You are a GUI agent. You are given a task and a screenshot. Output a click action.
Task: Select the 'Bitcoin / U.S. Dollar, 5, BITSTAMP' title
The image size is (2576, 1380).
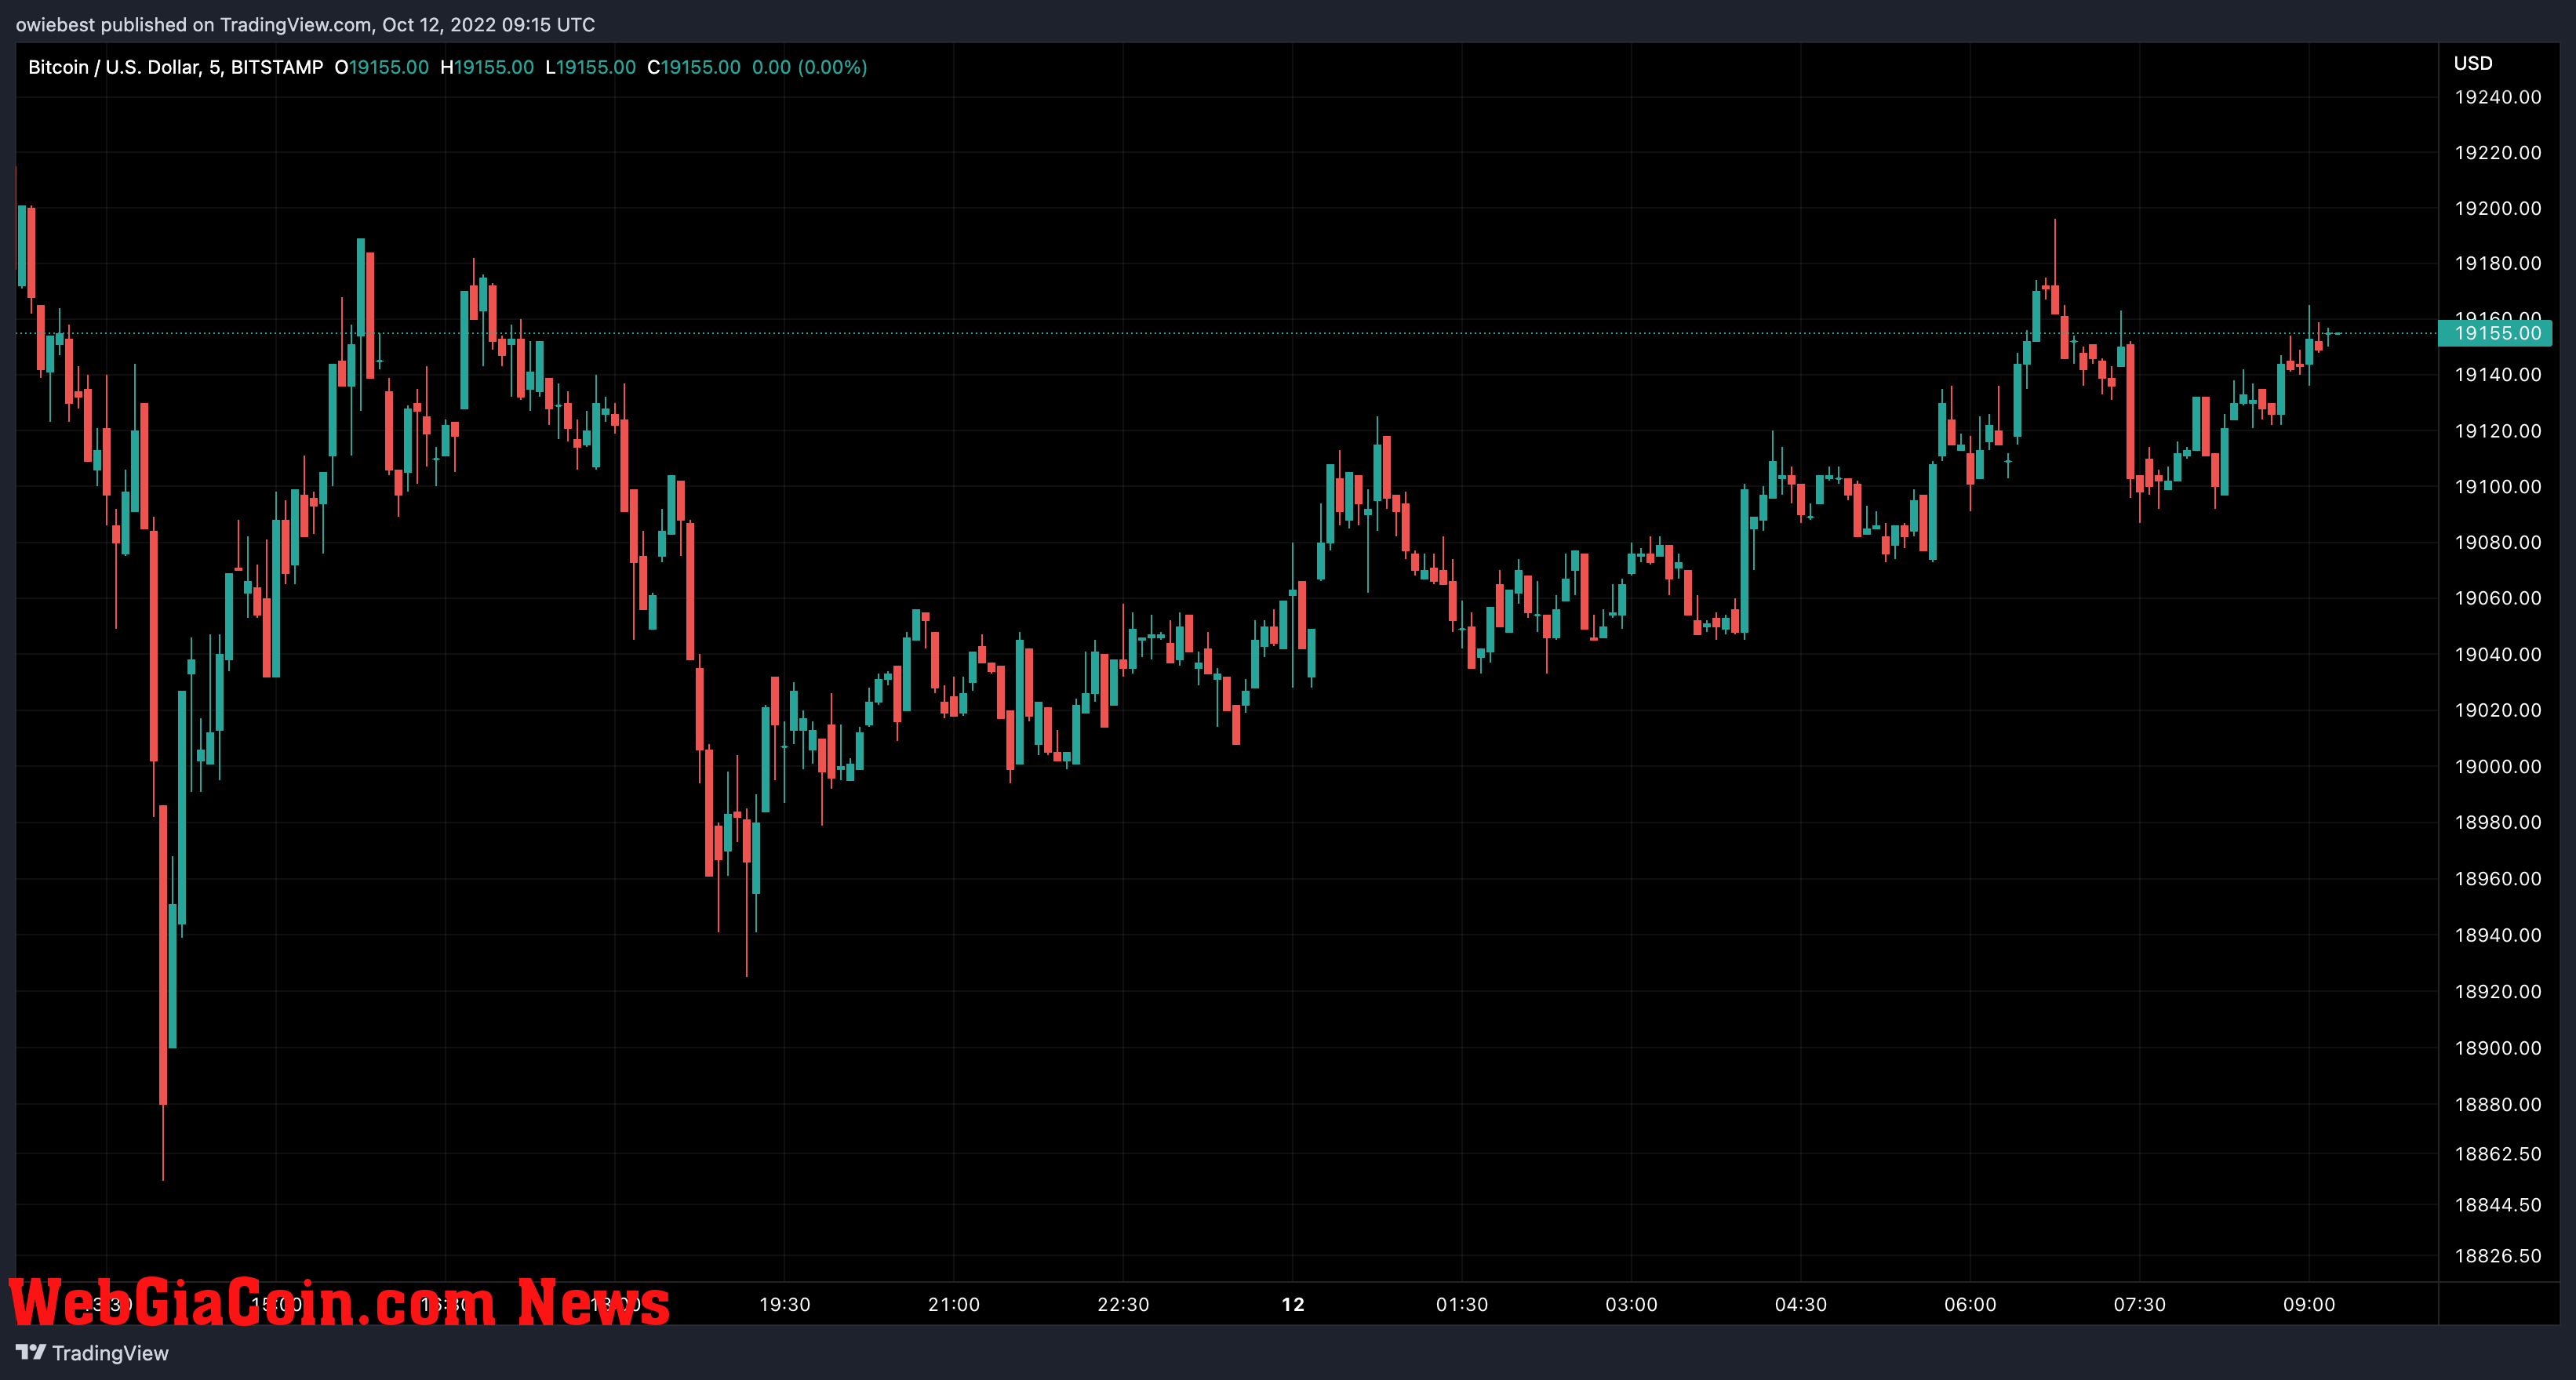click(176, 67)
